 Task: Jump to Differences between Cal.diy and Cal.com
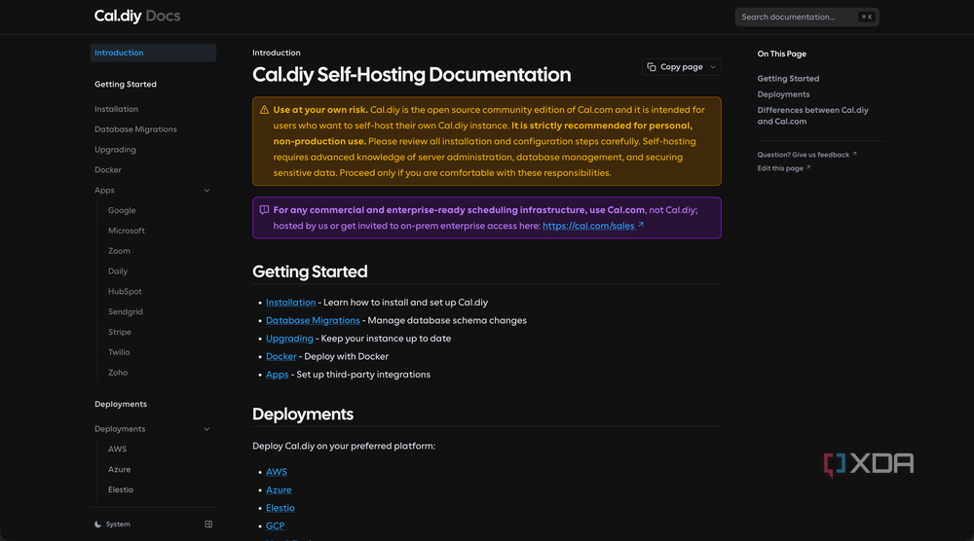tap(812, 116)
